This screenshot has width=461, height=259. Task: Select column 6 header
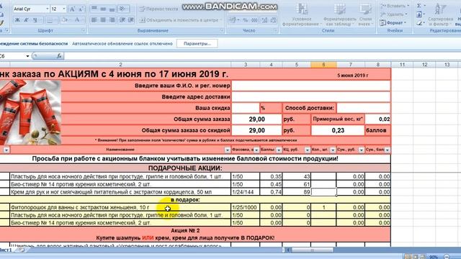[323, 65]
